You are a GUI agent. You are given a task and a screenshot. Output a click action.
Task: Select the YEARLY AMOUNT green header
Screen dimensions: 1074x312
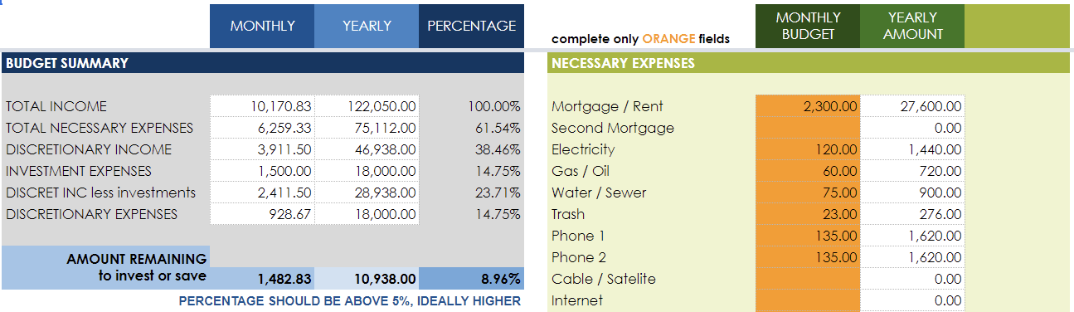(x=912, y=26)
